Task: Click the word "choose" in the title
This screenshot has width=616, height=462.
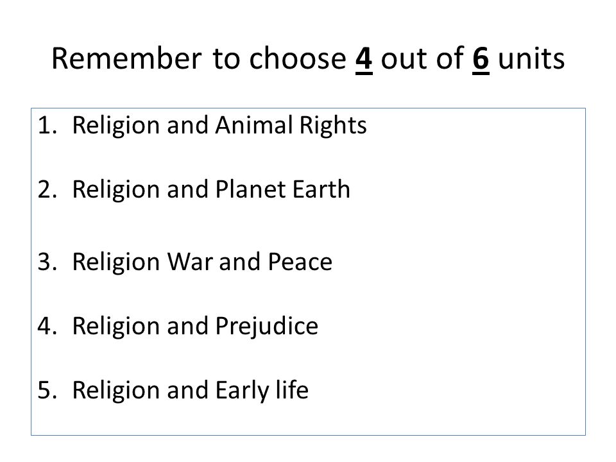Action: click(x=297, y=58)
